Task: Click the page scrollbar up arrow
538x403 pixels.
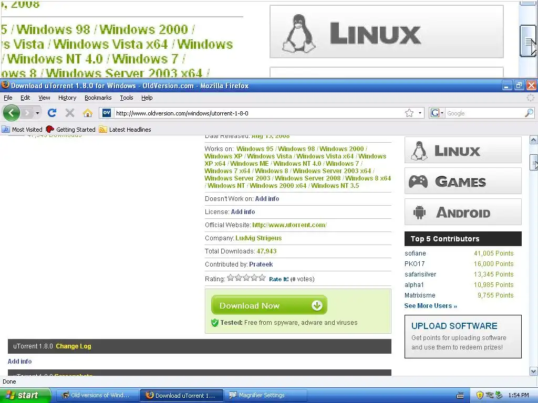Action: 534,140
